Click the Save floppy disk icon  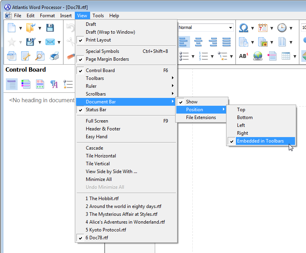[x=50, y=28]
